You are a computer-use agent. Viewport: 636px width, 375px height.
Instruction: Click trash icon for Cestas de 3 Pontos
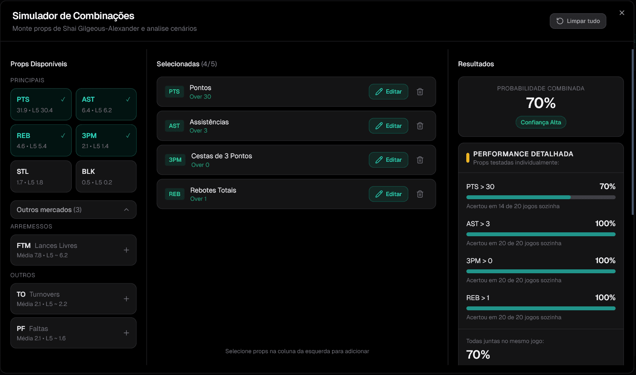(420, 160)
